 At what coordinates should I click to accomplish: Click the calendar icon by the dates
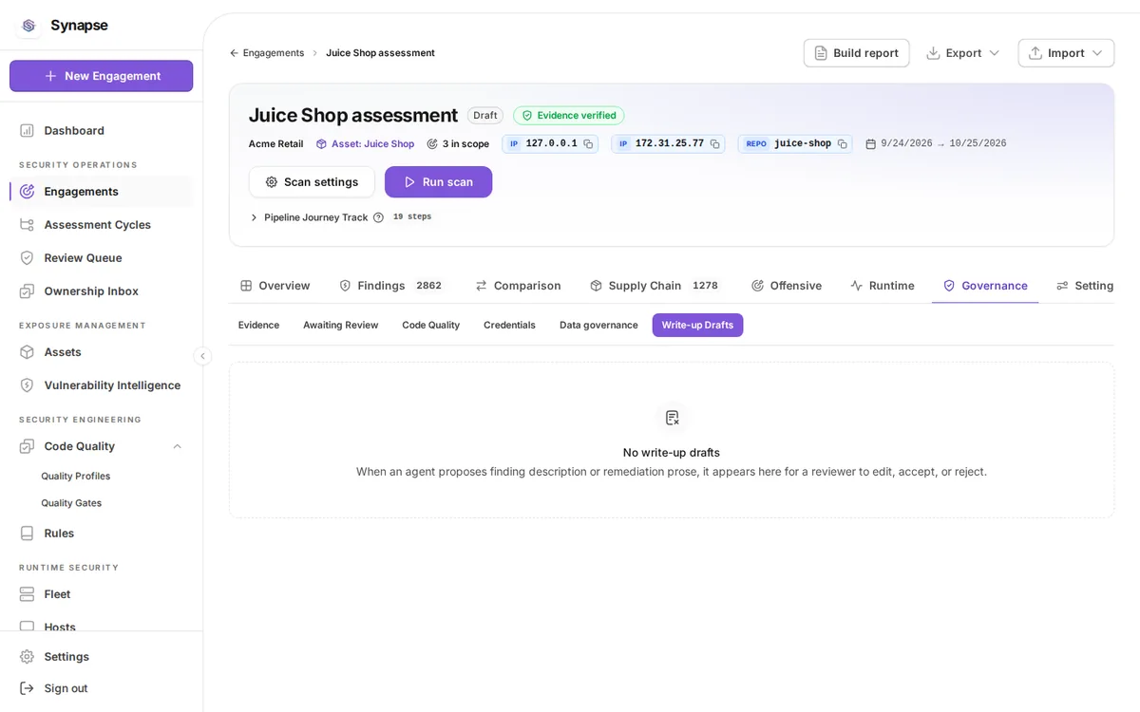pyautogui.click(x=870, y=144)
